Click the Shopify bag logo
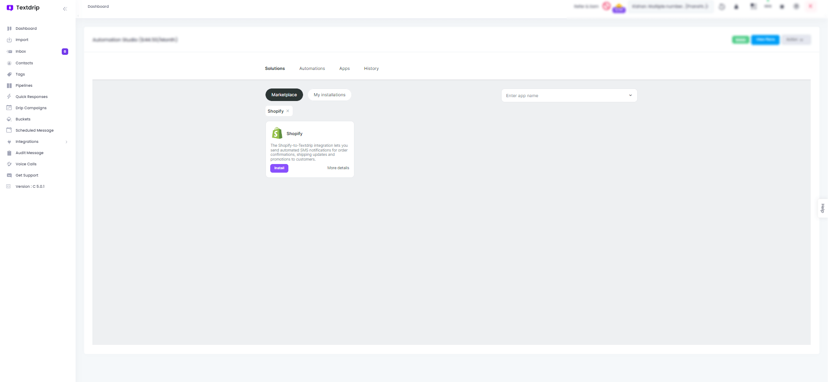828x382 pixels. 277,133
